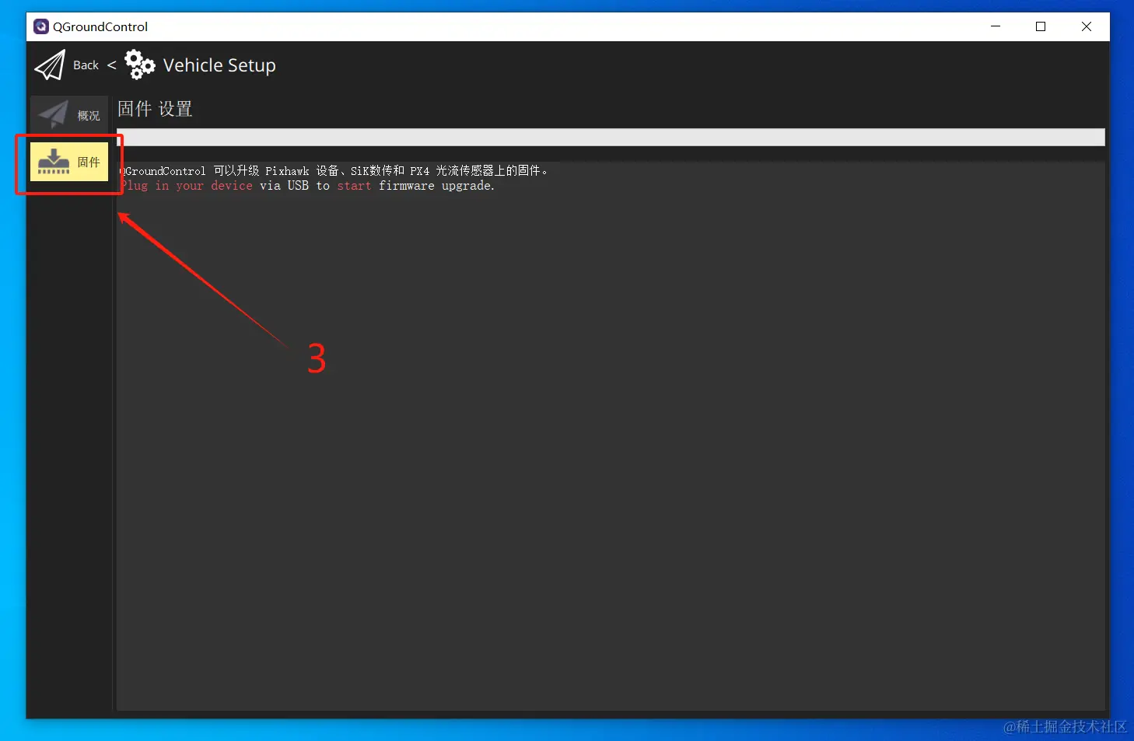Click the QGroundControl app icon in title bar

coord(41,26)
